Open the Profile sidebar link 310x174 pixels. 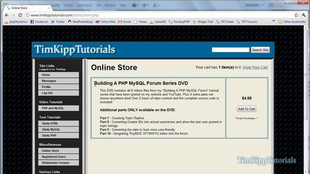[59, 87]
